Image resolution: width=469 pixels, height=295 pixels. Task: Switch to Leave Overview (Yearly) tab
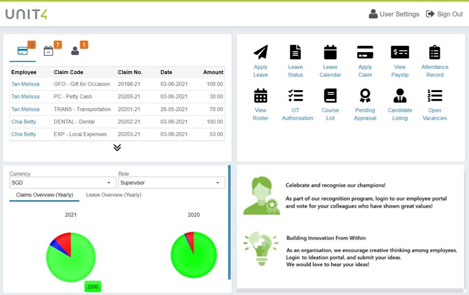tap(114, 195)
